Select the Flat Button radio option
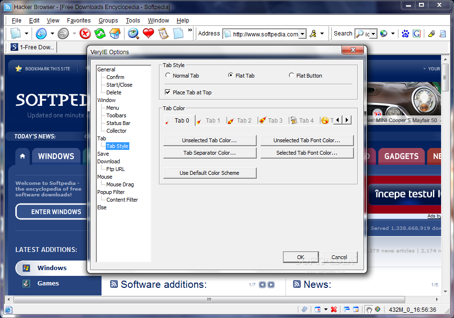The height and width of the screenshot is (318, 454). pos(291,75)
